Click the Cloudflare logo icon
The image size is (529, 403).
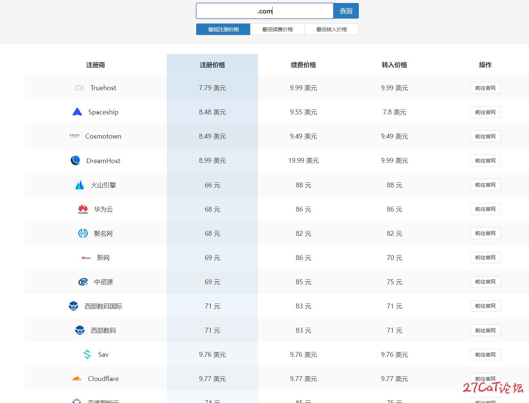[77, 379]
